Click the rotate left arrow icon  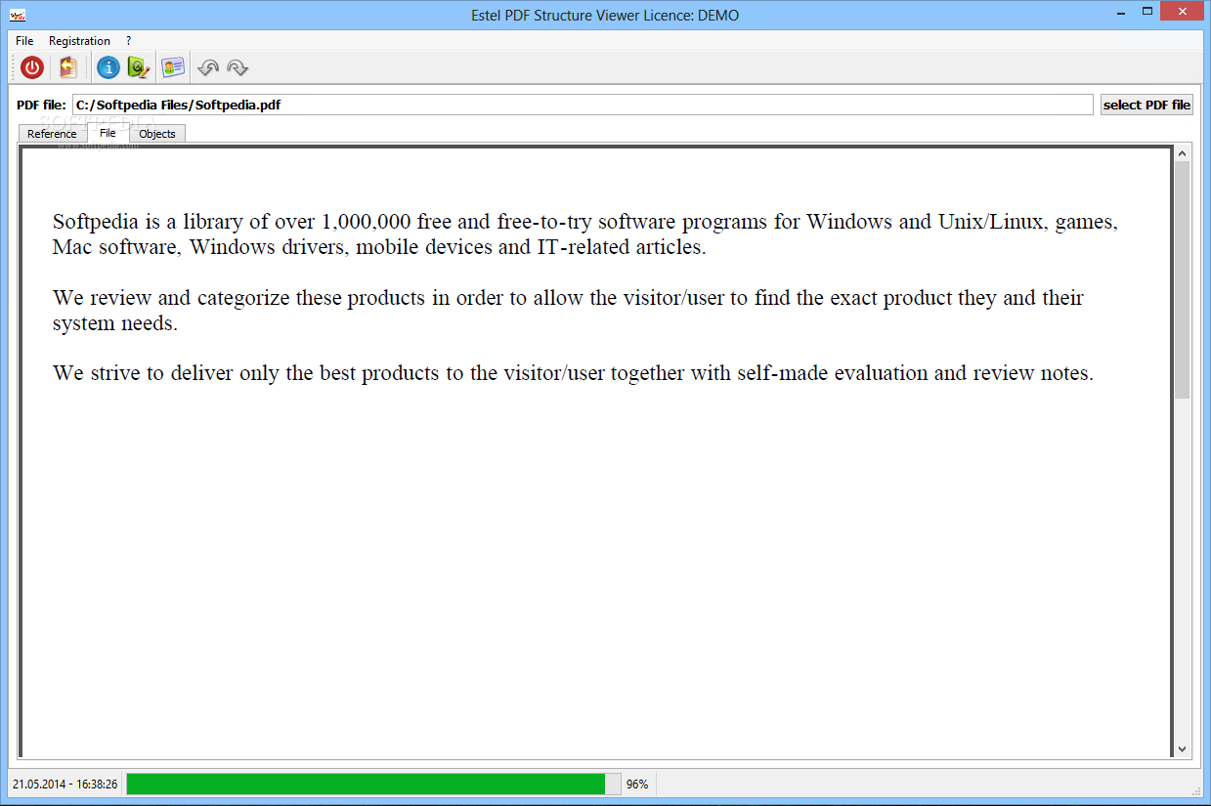pyautogui.click(x=208, y=67)
